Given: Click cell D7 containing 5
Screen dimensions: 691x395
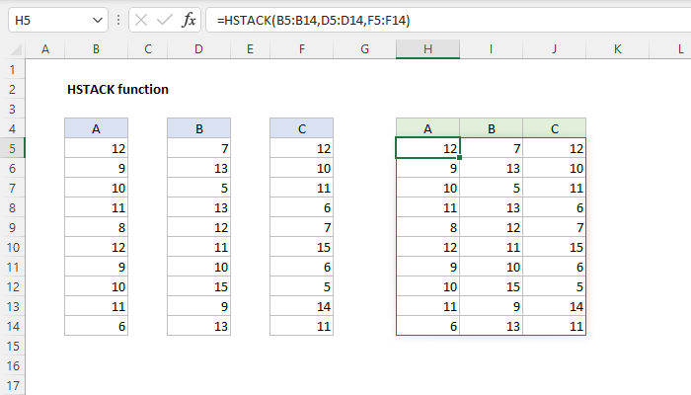Looking at the screenshot, I should point(198,189).
